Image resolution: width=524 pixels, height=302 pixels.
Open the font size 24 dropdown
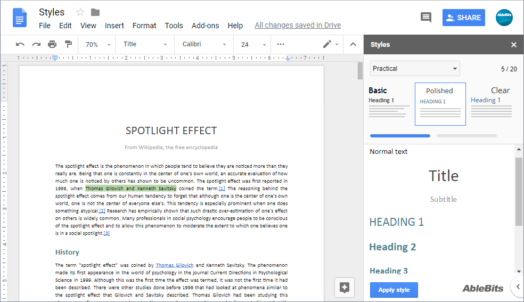[253, 44]
